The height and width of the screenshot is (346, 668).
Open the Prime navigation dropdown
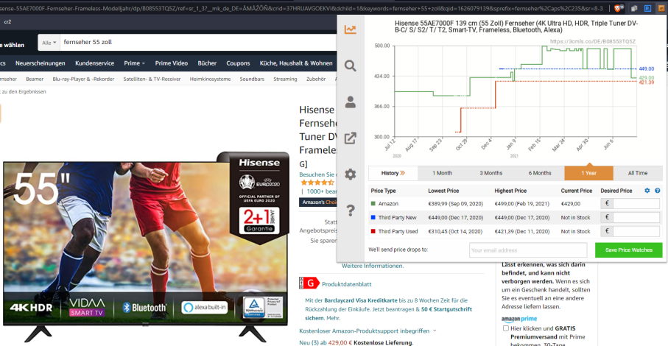point(134,63)
